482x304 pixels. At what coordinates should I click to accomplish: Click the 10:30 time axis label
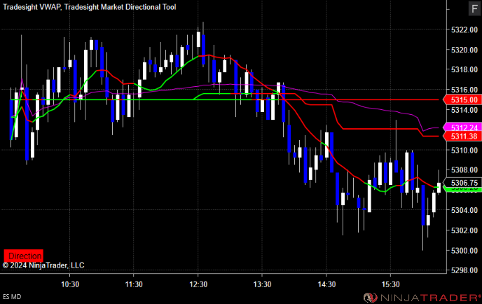coord(70,284)
